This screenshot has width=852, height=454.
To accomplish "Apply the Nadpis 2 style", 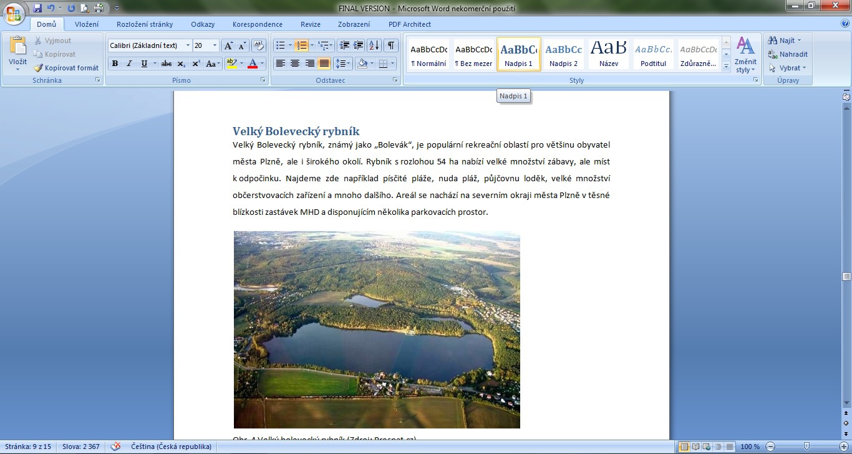I will [563, 54].
